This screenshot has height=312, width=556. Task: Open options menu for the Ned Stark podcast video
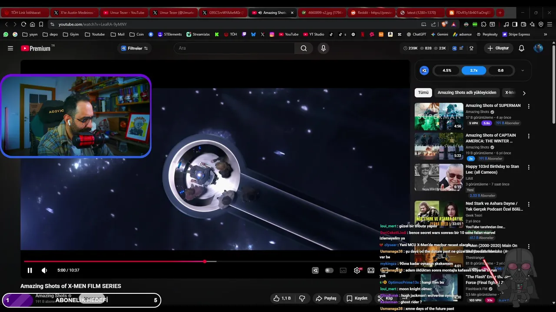[x=529, y=204]
